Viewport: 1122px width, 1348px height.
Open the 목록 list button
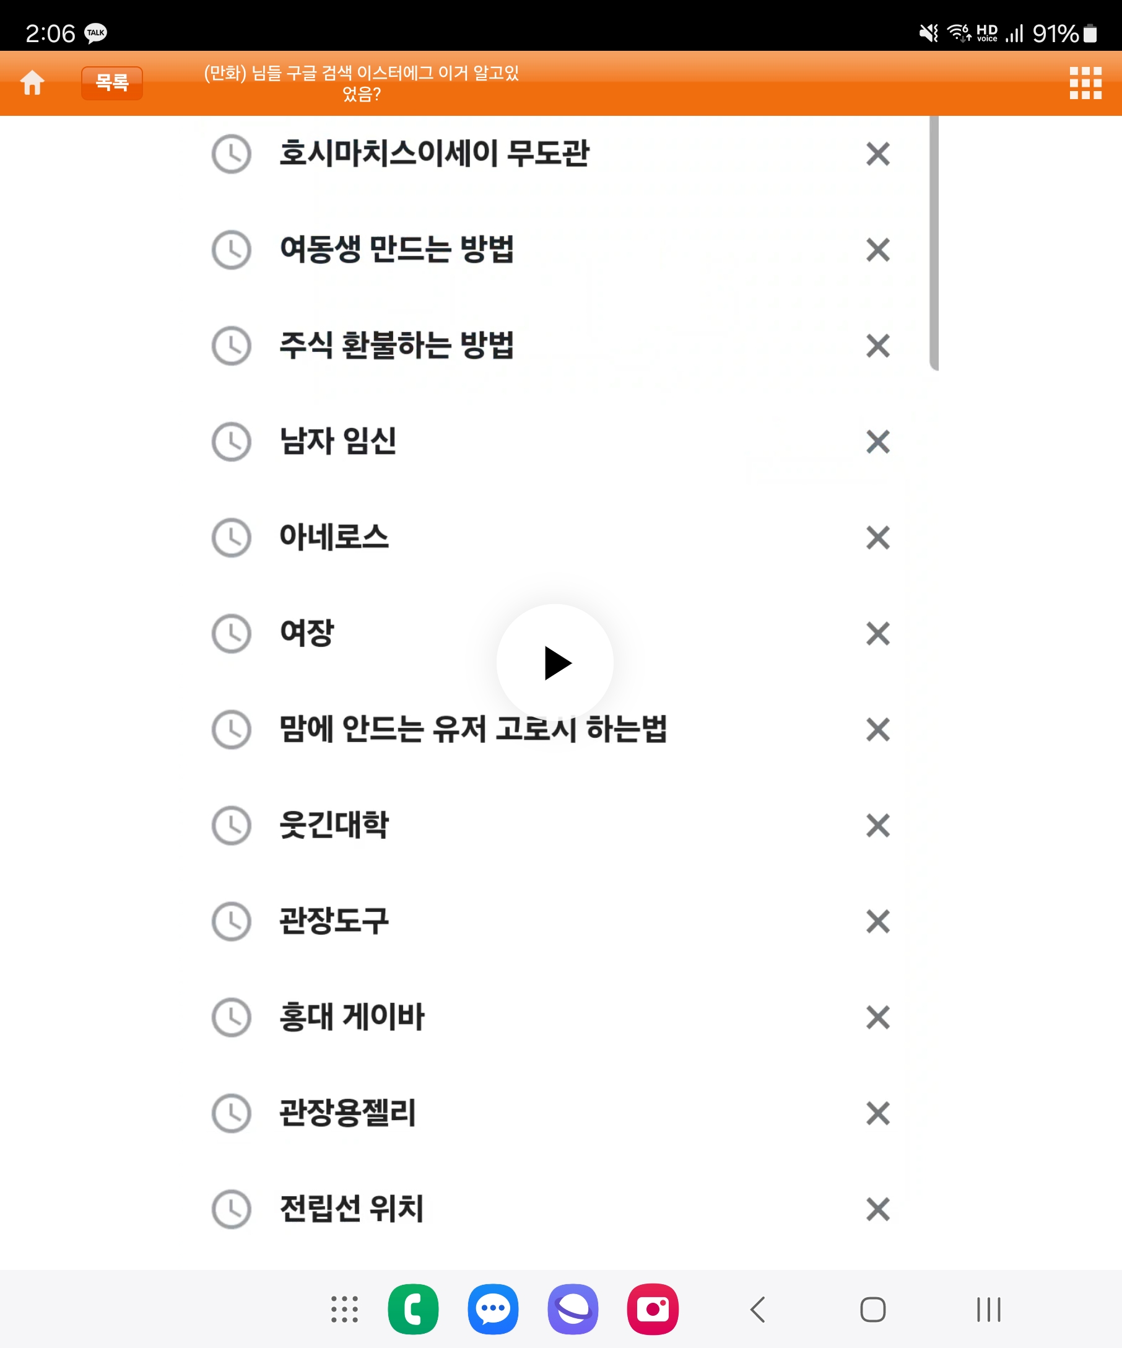[111, 83]
